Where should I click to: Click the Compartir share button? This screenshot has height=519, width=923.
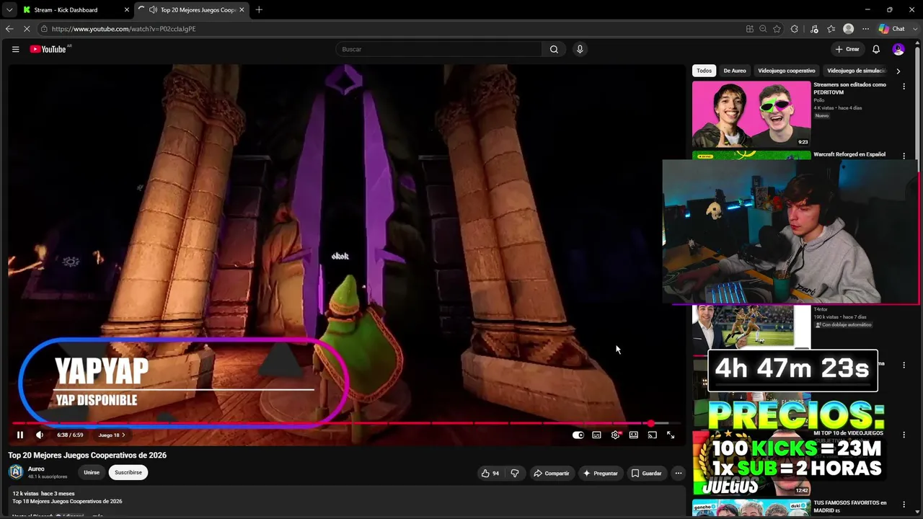coord(552,473)
